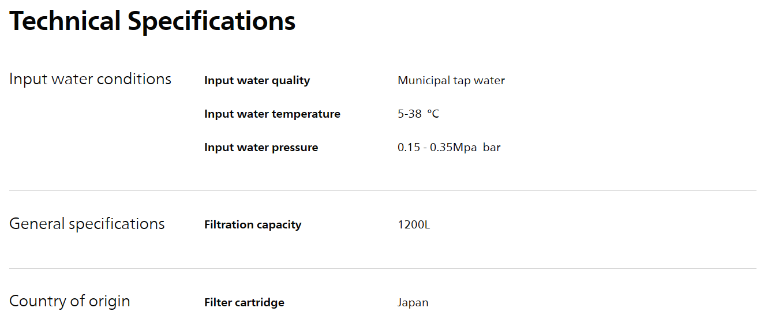Click the Input water quality label
The height and width of the screenshot is (334, 764).
pos(257,81)
